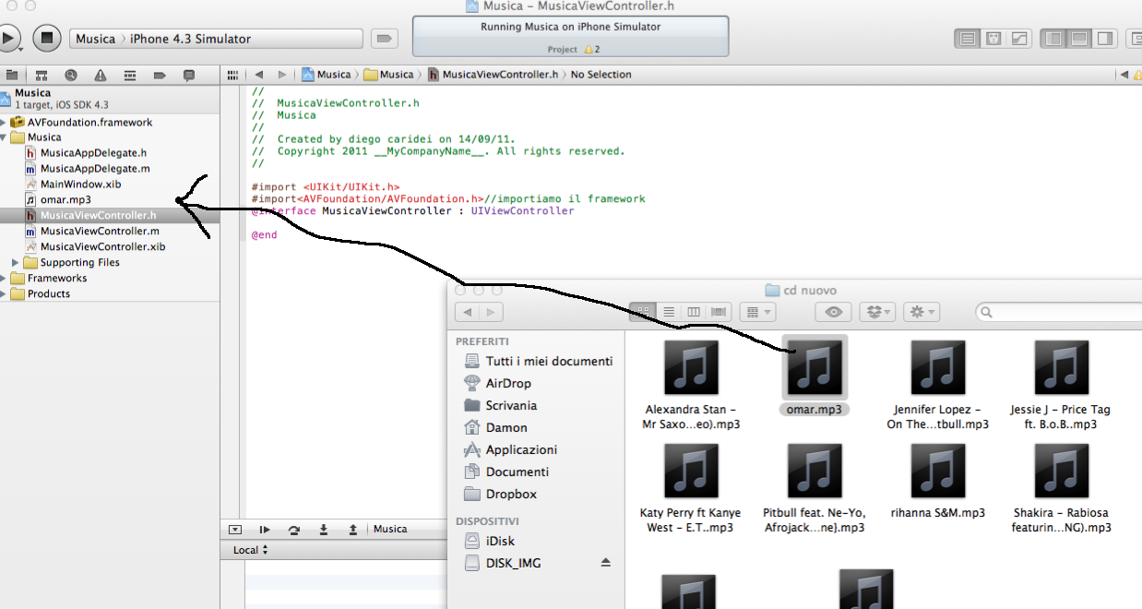Click Step Out in debug bar
The width and height of the screenshot is (1142, 609).
[x=353, y=530]
